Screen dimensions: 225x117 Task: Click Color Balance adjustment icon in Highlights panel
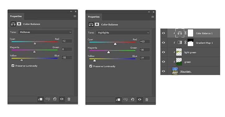pos(91,24)
